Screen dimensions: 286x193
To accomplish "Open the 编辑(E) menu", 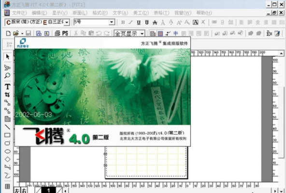I will pos(39,13).
